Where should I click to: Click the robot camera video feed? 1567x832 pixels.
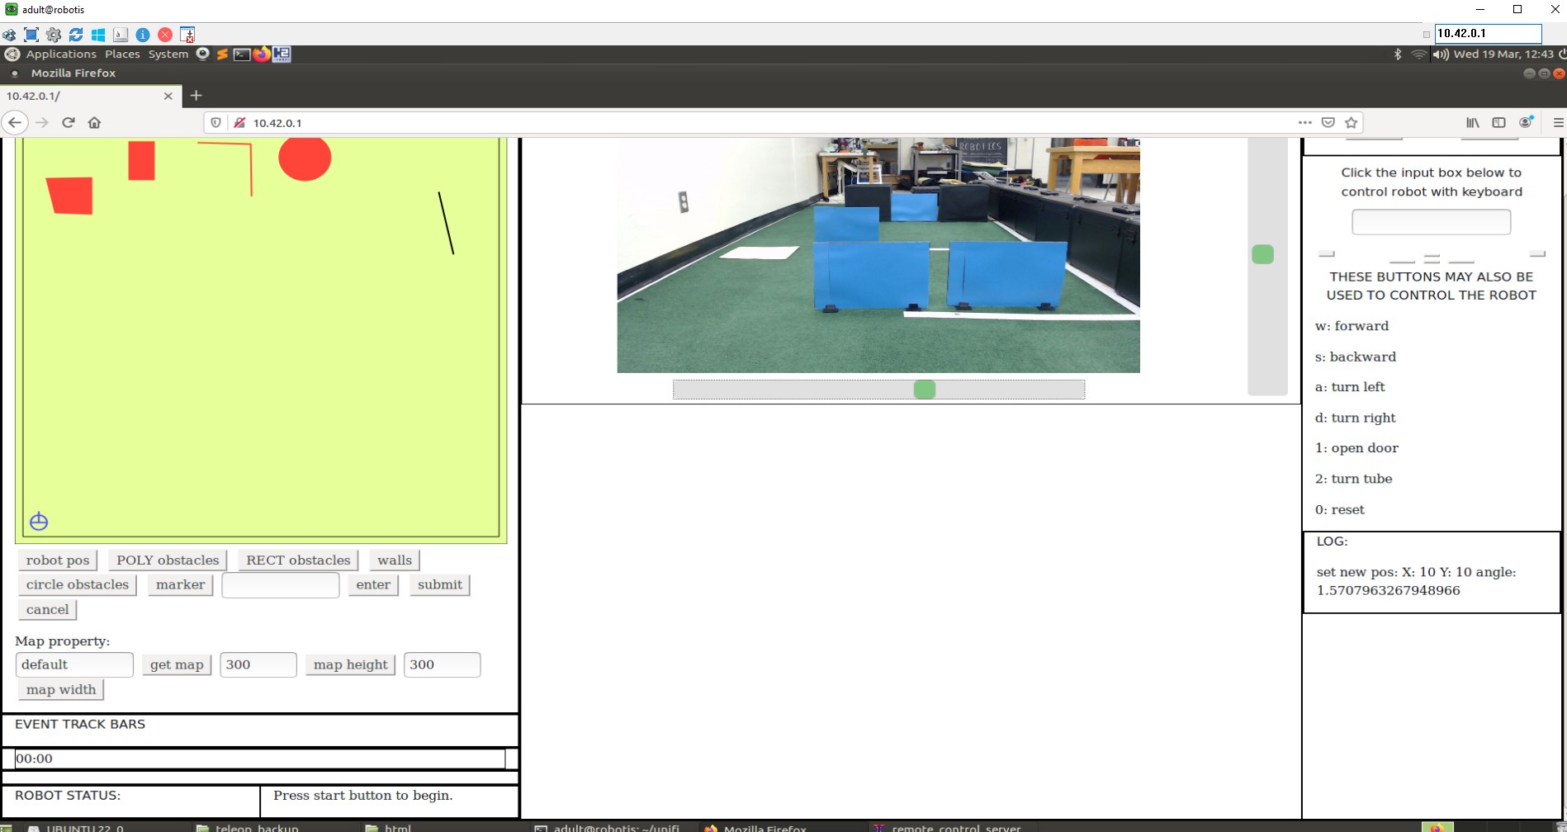coord(878,255)
